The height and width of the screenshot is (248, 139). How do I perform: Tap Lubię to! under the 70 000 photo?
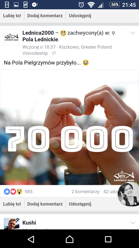tap(12, 204)
